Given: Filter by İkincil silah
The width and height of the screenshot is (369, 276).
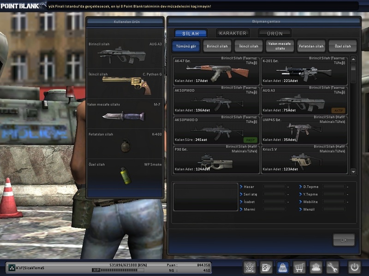Looking at the screenshot, I should click(x=249, y=46).
